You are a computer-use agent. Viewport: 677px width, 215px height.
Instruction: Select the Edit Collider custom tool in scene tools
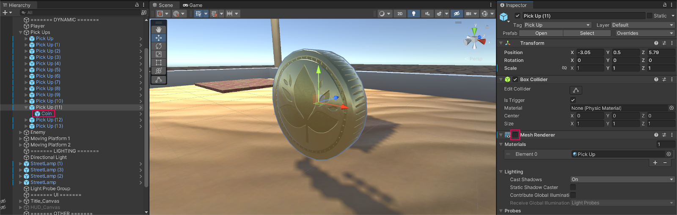(159, 79)
